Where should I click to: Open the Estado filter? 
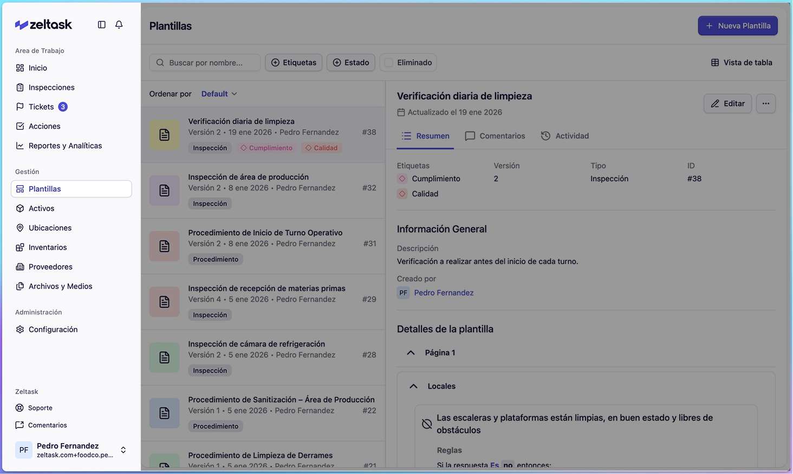click(350, 62)
